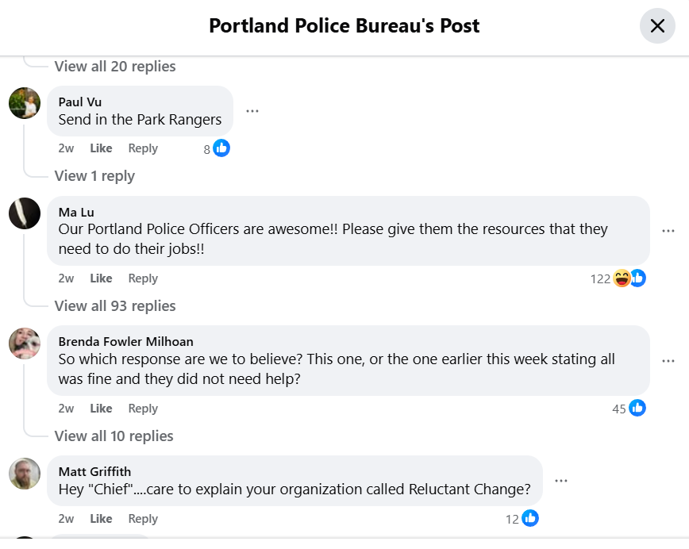
Task: Open the options menu on Paul Vu's comment
Action: click(x=252, y=111)
